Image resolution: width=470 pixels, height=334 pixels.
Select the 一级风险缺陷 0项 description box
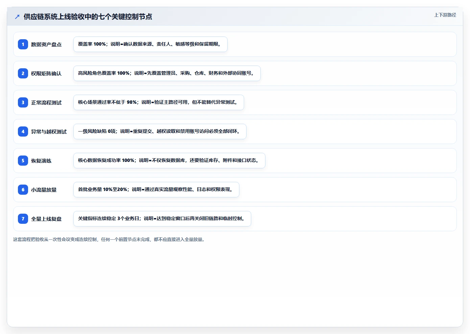pyautogui.click(x=160, y=132)
